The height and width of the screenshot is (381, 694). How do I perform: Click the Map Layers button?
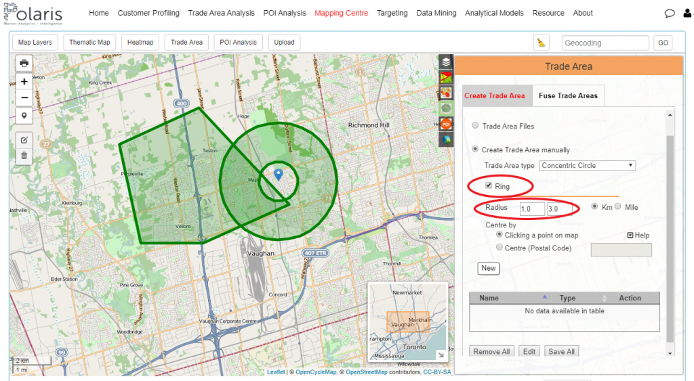[x=35, y=43]
